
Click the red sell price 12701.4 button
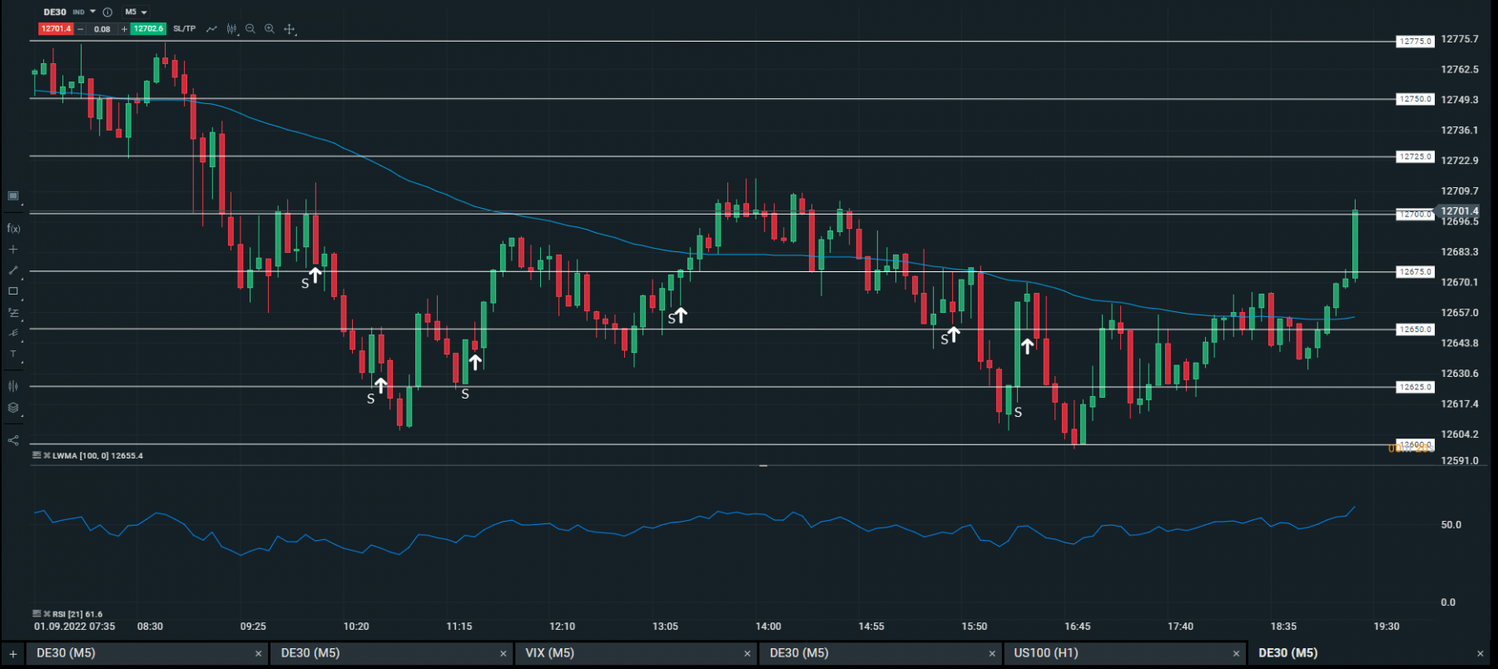tap(56, 29)
